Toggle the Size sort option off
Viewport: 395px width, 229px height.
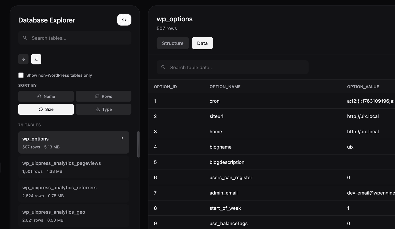[46, 109]
